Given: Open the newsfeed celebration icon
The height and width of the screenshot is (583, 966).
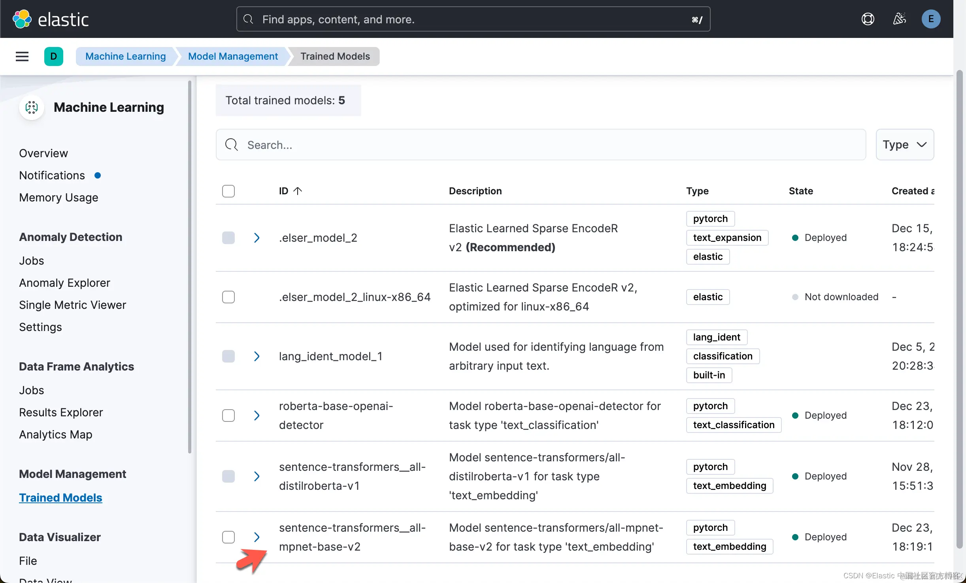Looking at the screenshot, I should [899, 19].
